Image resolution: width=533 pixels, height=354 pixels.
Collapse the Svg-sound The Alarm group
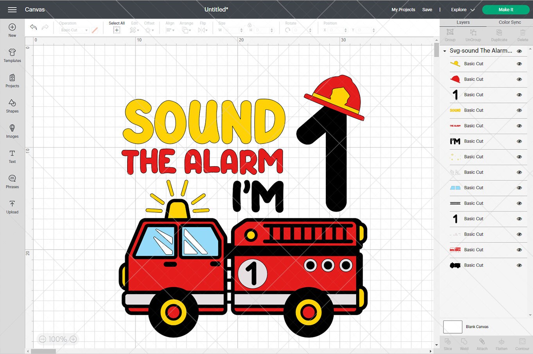[445, 51]
